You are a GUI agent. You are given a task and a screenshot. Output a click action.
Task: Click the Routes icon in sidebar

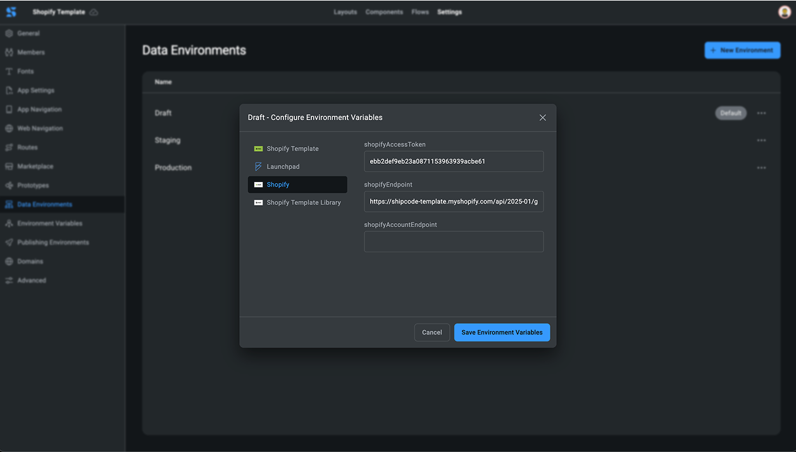9,147
